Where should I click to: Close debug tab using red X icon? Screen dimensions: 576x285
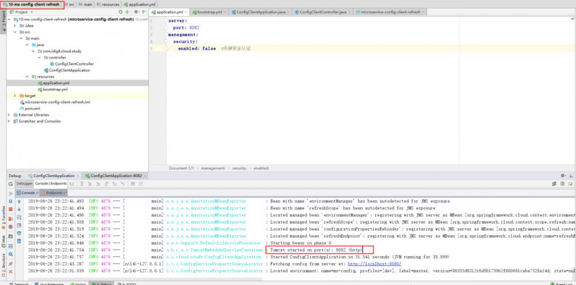coord(10,271)
